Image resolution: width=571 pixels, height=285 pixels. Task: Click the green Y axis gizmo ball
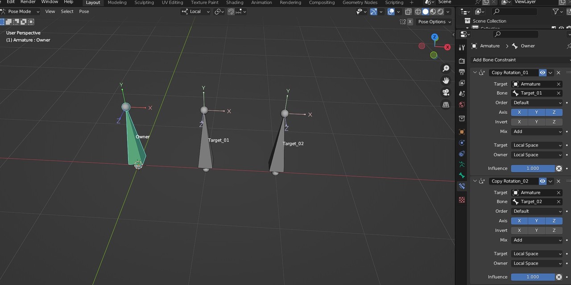click(434, 55)
